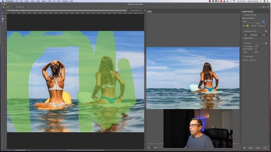Click the Apply button
The height and width of the screenshot is (152, 271).
pyautogui.click(x=258, y=148)
